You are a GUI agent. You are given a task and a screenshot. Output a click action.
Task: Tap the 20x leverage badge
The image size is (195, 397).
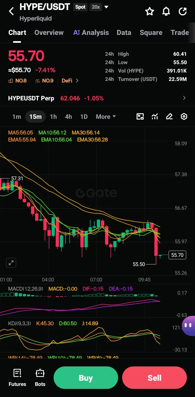click(96, 7)
